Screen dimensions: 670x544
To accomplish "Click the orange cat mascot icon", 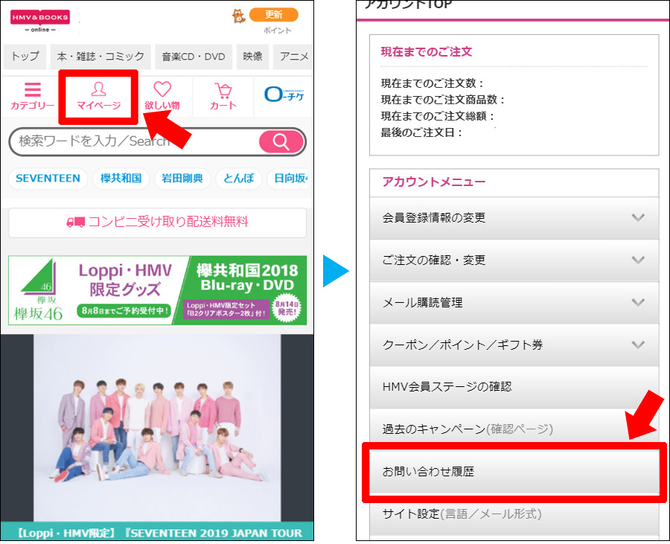I will 238,16.
